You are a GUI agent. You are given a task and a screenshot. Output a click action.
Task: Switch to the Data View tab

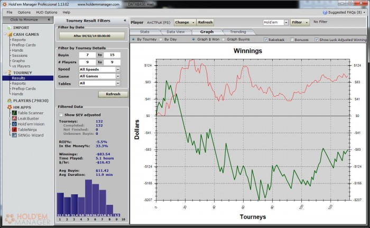click(175, 32)
